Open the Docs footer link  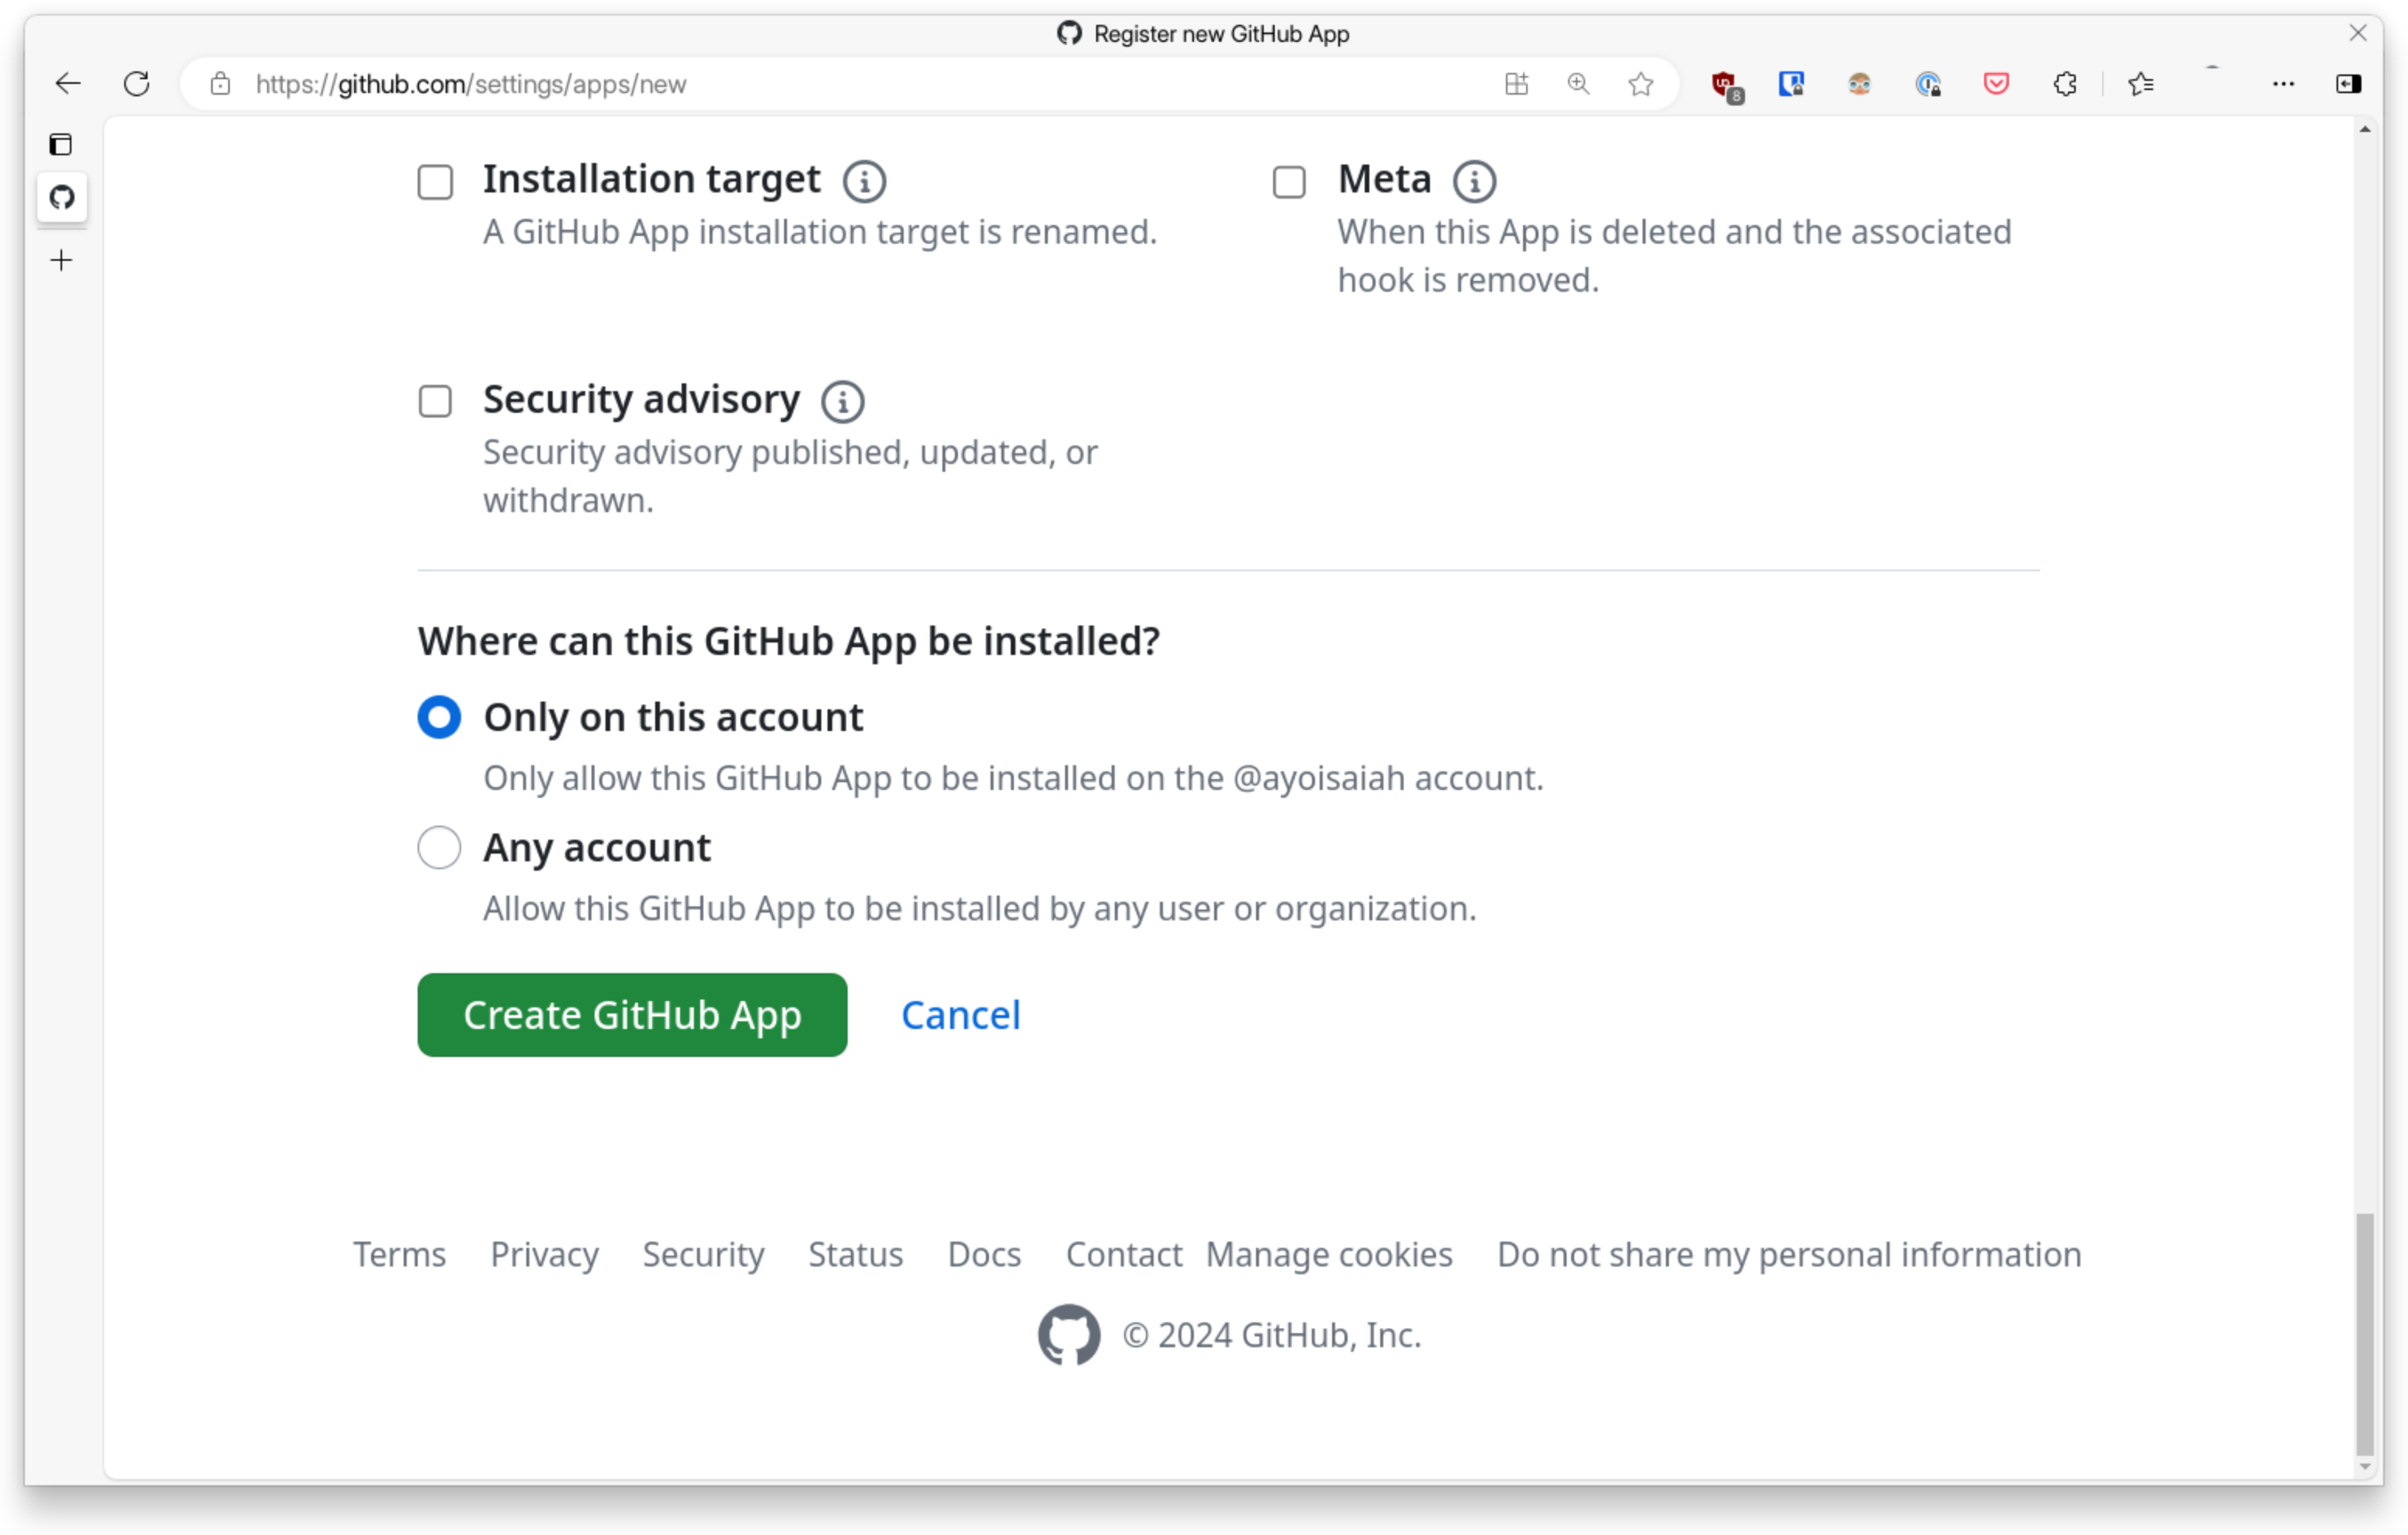coord(984,1253)
